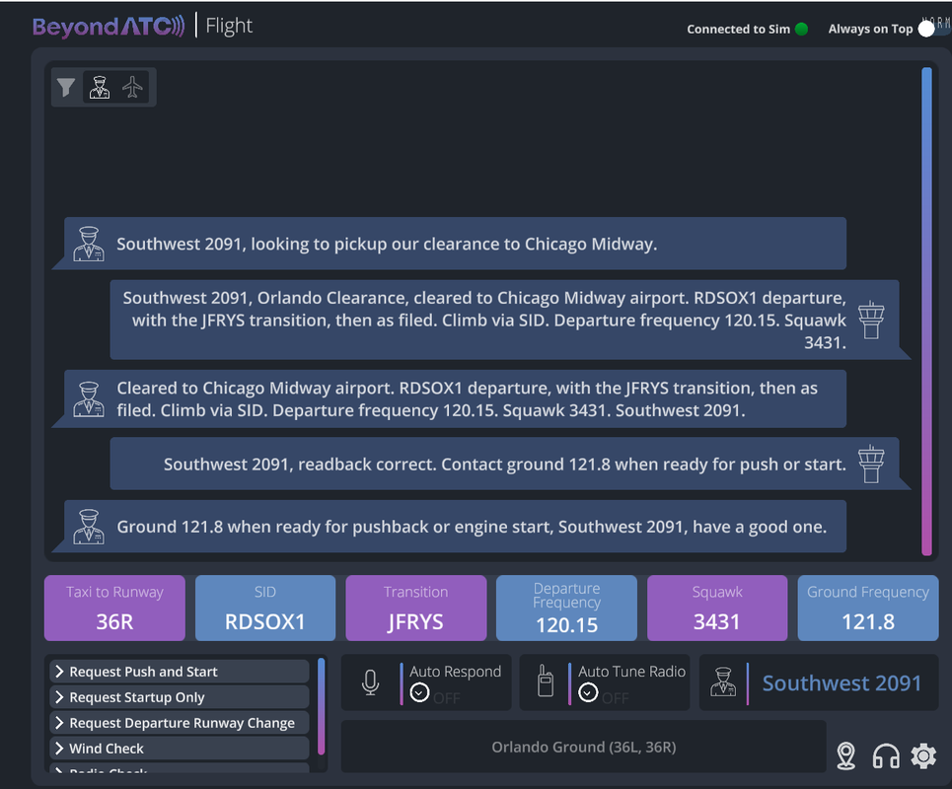Click the conversation log vertical scrollbar
This screenshot has height=789, width=952.
click(x=926, y=312)
